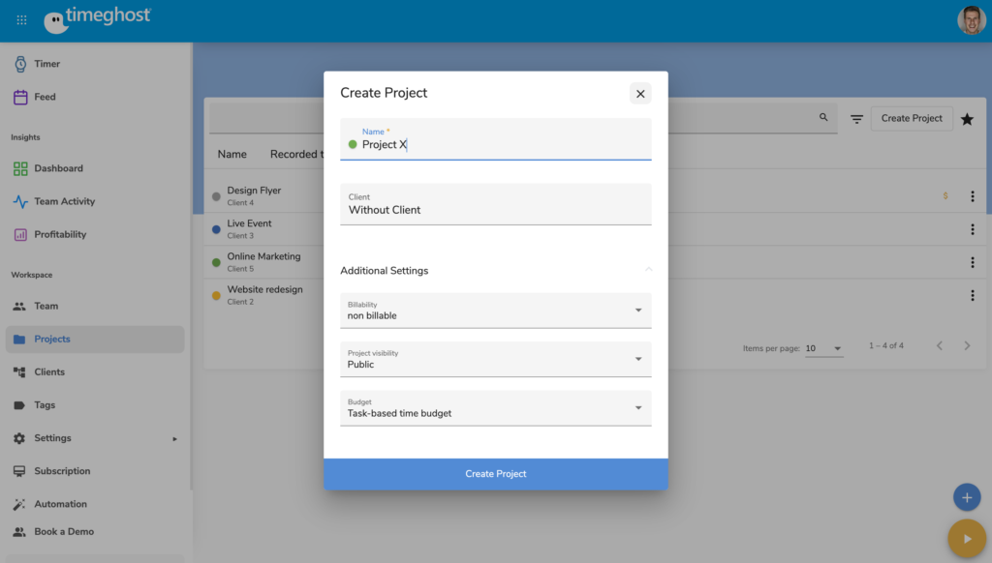This screenshot has width=992, height=563.
Task: Open the Design Flyer three-dot menu
Action: 972,196
